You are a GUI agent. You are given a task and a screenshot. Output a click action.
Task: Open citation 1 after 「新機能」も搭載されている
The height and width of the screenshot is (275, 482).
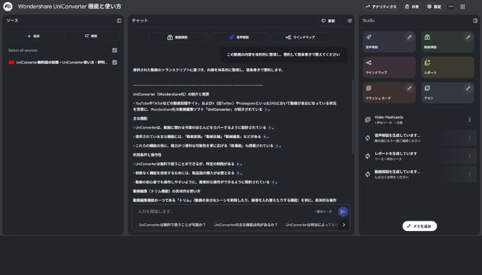tap(277, 146)
